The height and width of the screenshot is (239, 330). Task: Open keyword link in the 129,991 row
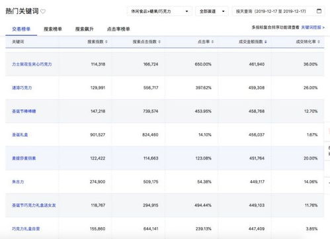(22, 88)
